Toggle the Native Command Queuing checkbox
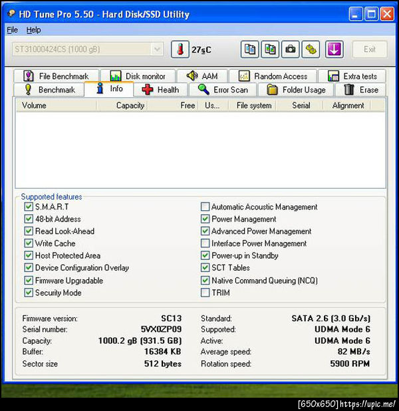Image resolution: width=399 pixels, height=411 pixels. 205,281
